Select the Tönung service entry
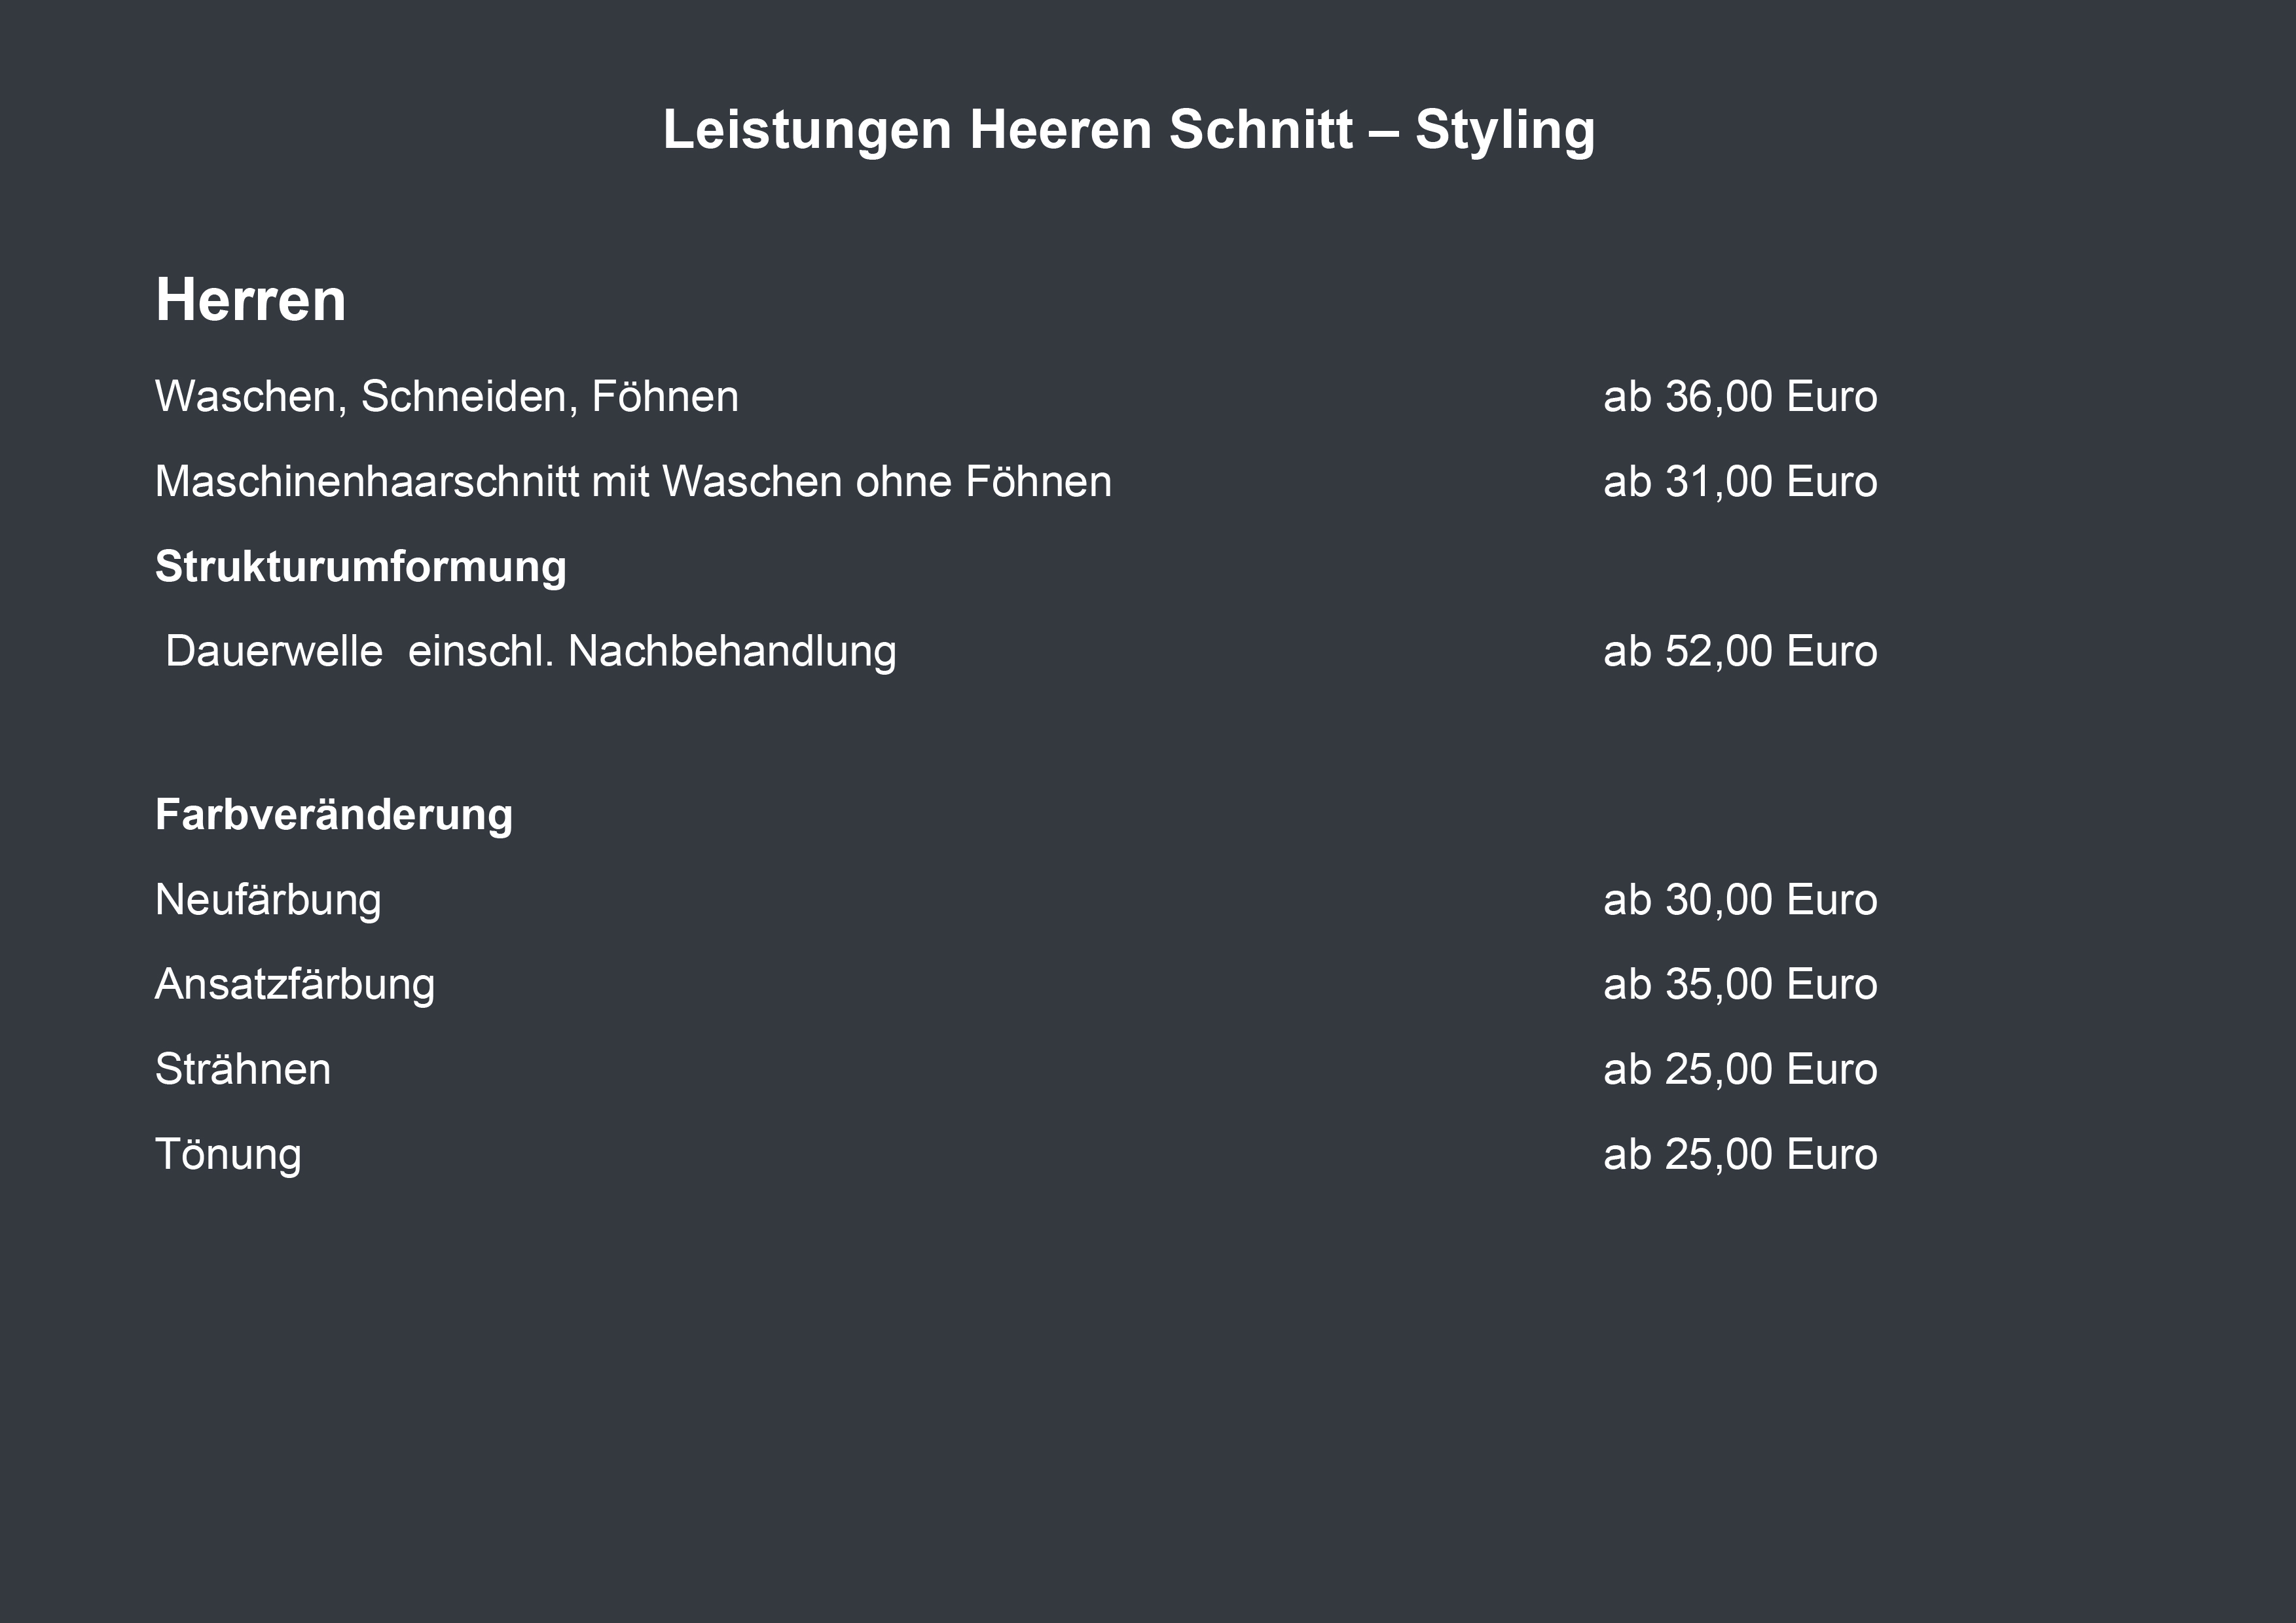Screen dimensions: 2296x1623 (x=228, y=1155)
